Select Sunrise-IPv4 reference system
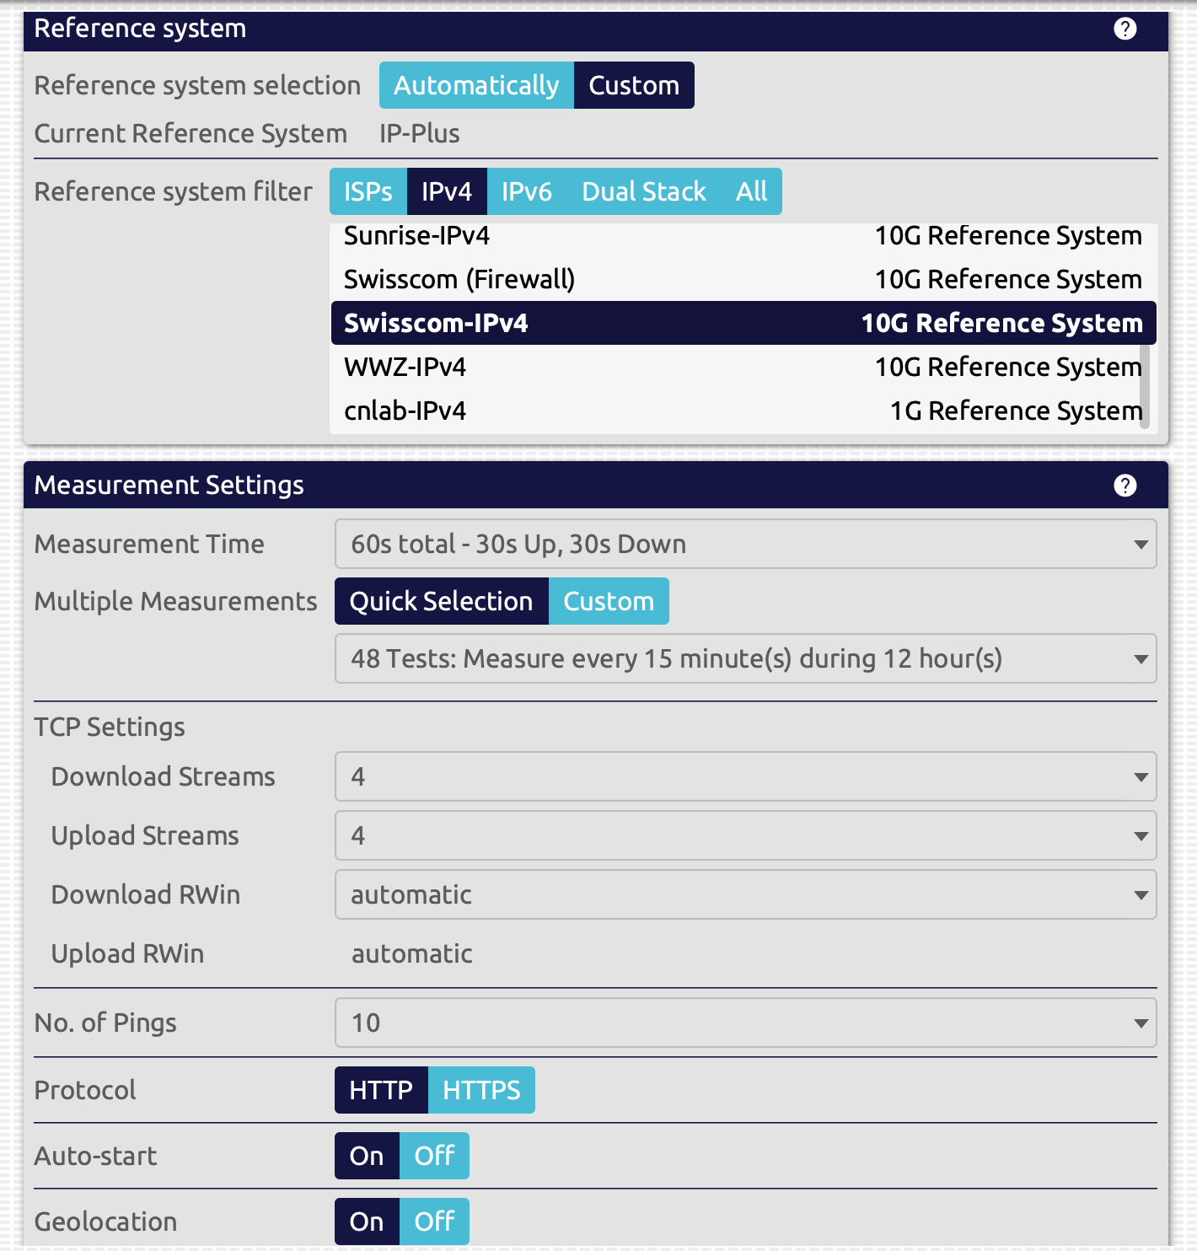 pos(742,236)
